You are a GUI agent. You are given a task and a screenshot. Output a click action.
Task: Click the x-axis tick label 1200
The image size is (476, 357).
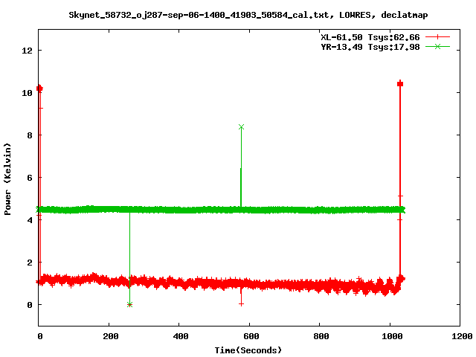point(462,336)
